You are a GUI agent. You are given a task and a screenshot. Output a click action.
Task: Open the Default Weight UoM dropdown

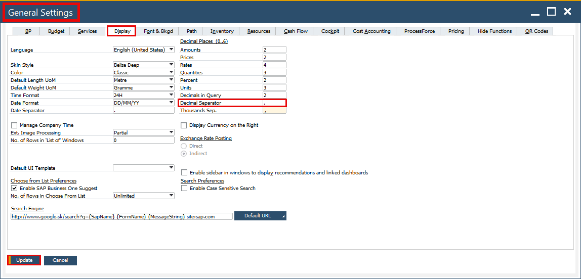(143, 88)
